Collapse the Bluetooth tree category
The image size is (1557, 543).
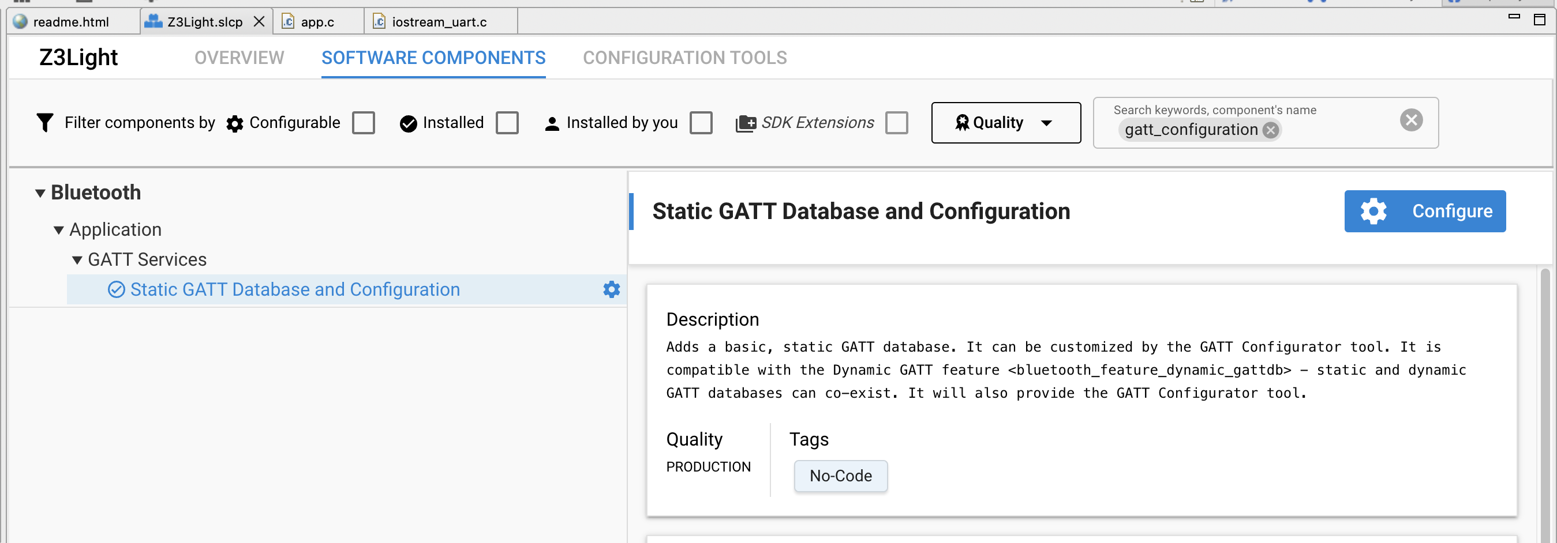(40, 193)
